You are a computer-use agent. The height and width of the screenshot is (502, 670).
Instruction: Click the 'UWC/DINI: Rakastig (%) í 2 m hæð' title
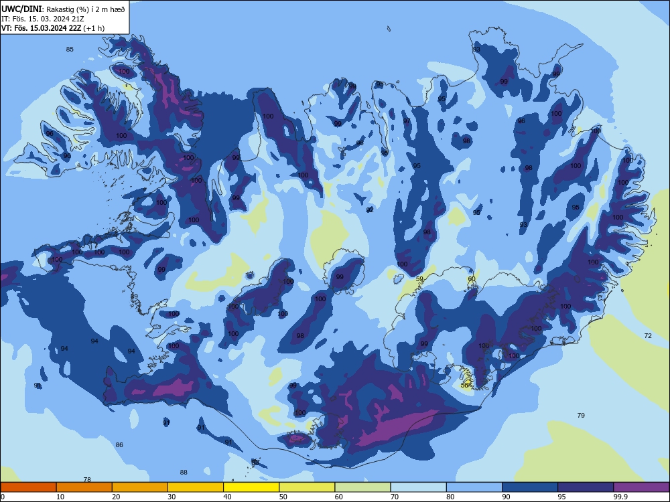tap(63, 9)
